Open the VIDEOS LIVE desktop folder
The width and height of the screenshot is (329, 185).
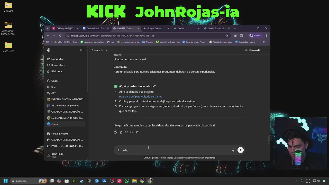click(8, 47)
